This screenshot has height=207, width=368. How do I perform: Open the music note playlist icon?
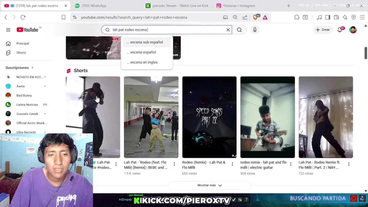(319, 17)
